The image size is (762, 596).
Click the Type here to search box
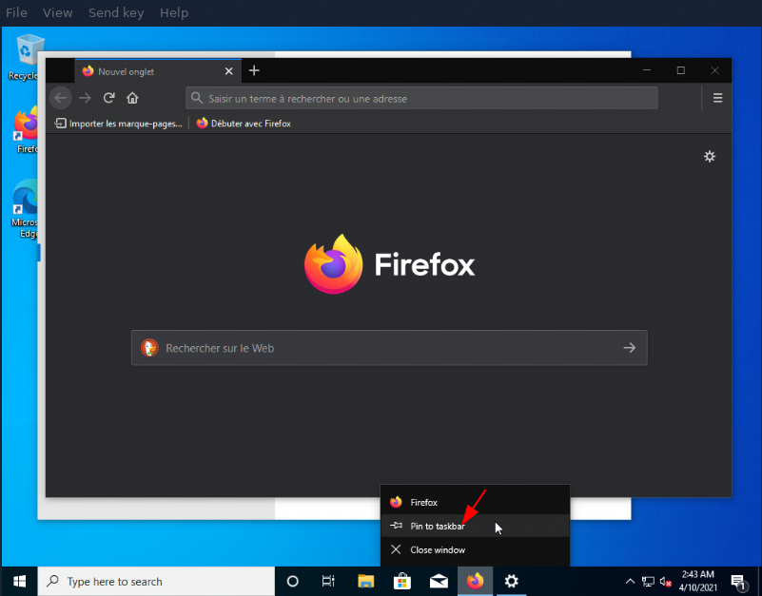coord(156,581)
